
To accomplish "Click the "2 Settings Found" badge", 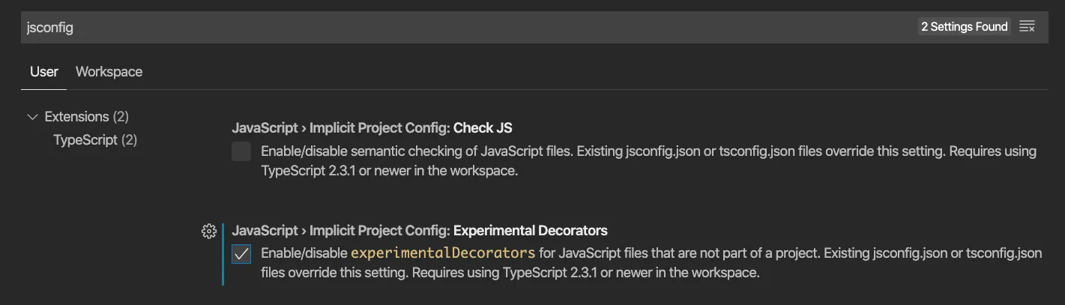I will [964, 27].
